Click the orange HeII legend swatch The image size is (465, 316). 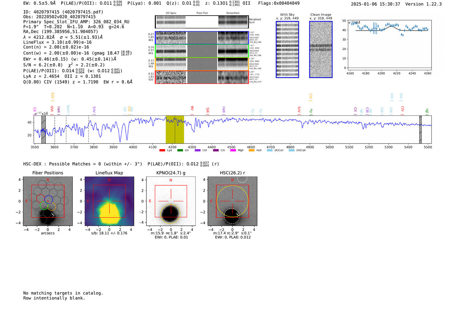(251, 150)
